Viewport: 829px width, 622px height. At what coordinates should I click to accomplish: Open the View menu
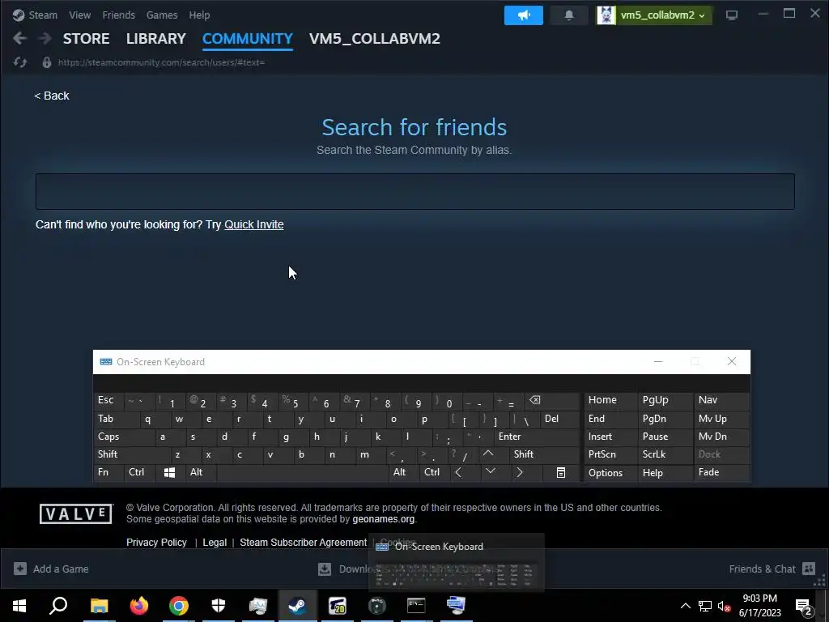[x=80, y=15]
